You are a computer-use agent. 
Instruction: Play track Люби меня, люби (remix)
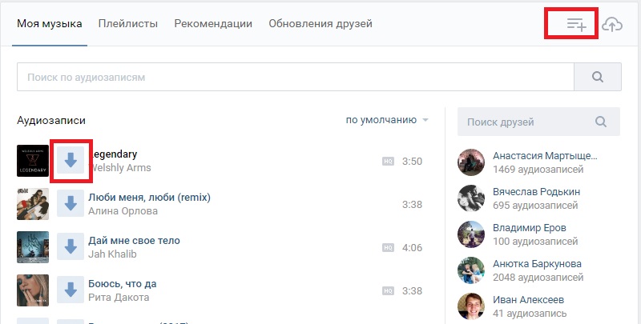pos(149,198)
